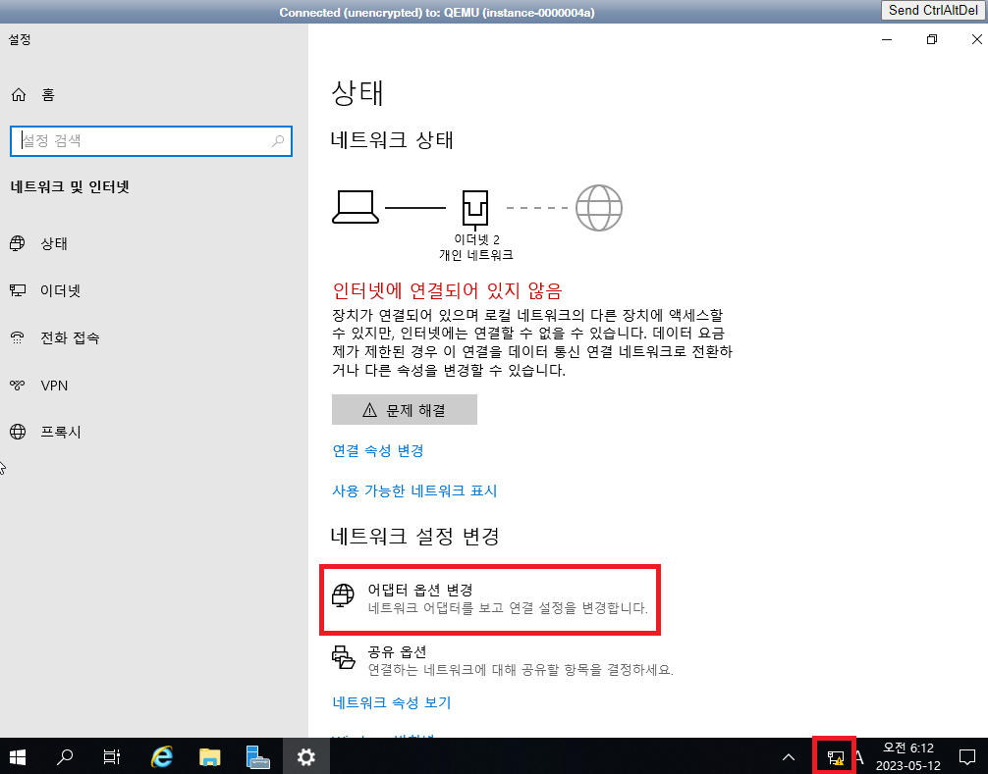The height and width of the screenshot is (774, 988).
Task: Open Task View on the taskbar
Action: click(x=112, y=756)
